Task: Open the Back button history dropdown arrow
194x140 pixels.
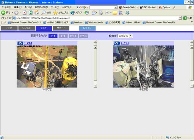Action: [12, 12]
